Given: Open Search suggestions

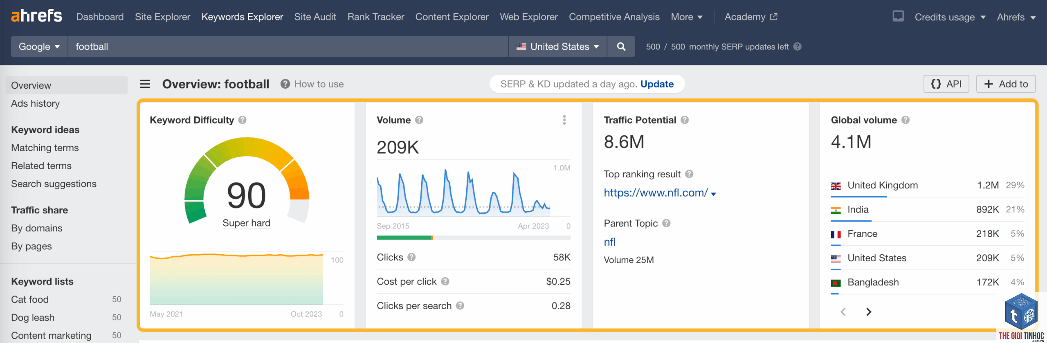Looking at the screenshot, I should pos(54,184).
